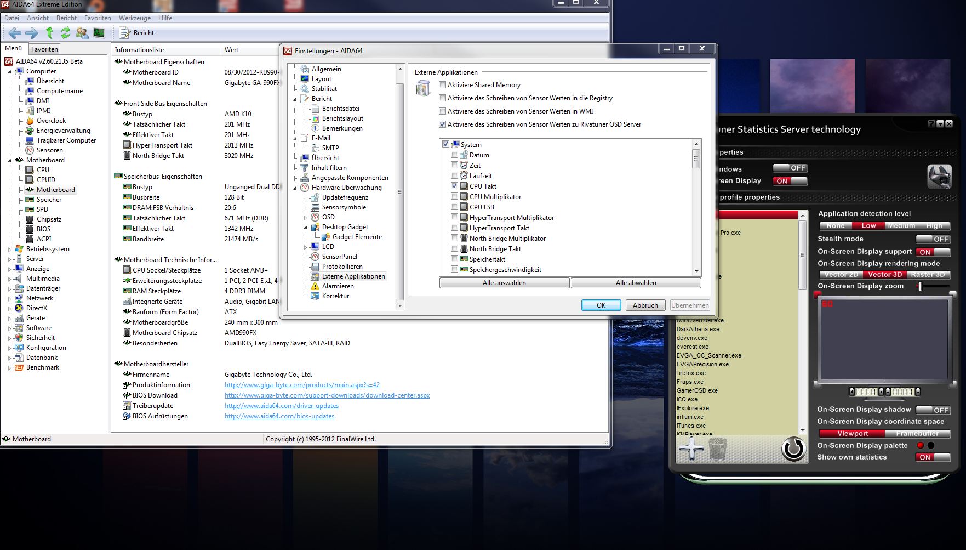Select SensorPanel in settings tree

tap(339, 257)
